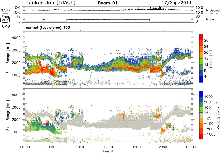Click the 16:00 time axis tick label
Image resolution: width=221 pixels, height=153 pixels.
(x=136, y=147)
